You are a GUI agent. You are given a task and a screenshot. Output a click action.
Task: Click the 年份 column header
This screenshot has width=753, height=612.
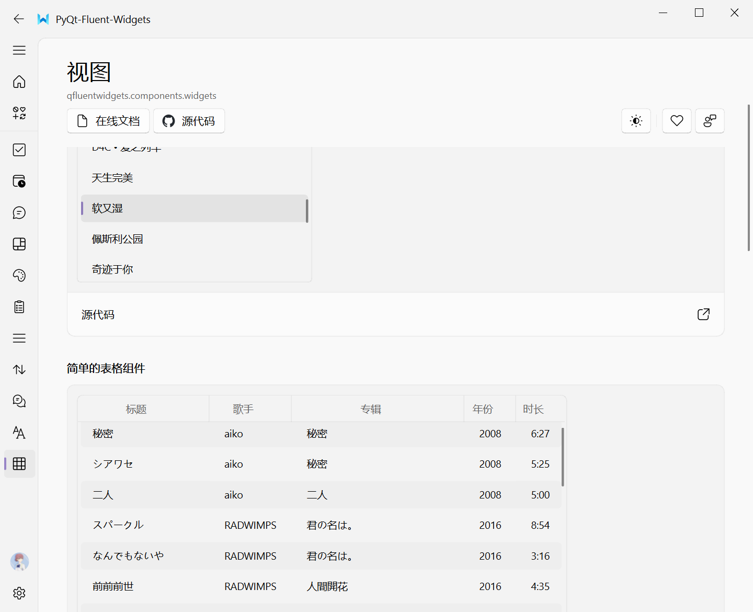pyautogui.click(x=490, y=409)
